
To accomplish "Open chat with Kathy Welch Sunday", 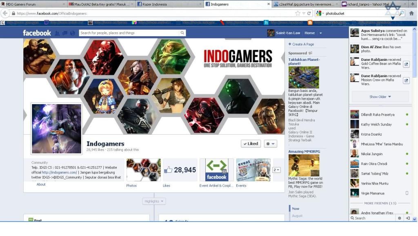I will [380, 125].
